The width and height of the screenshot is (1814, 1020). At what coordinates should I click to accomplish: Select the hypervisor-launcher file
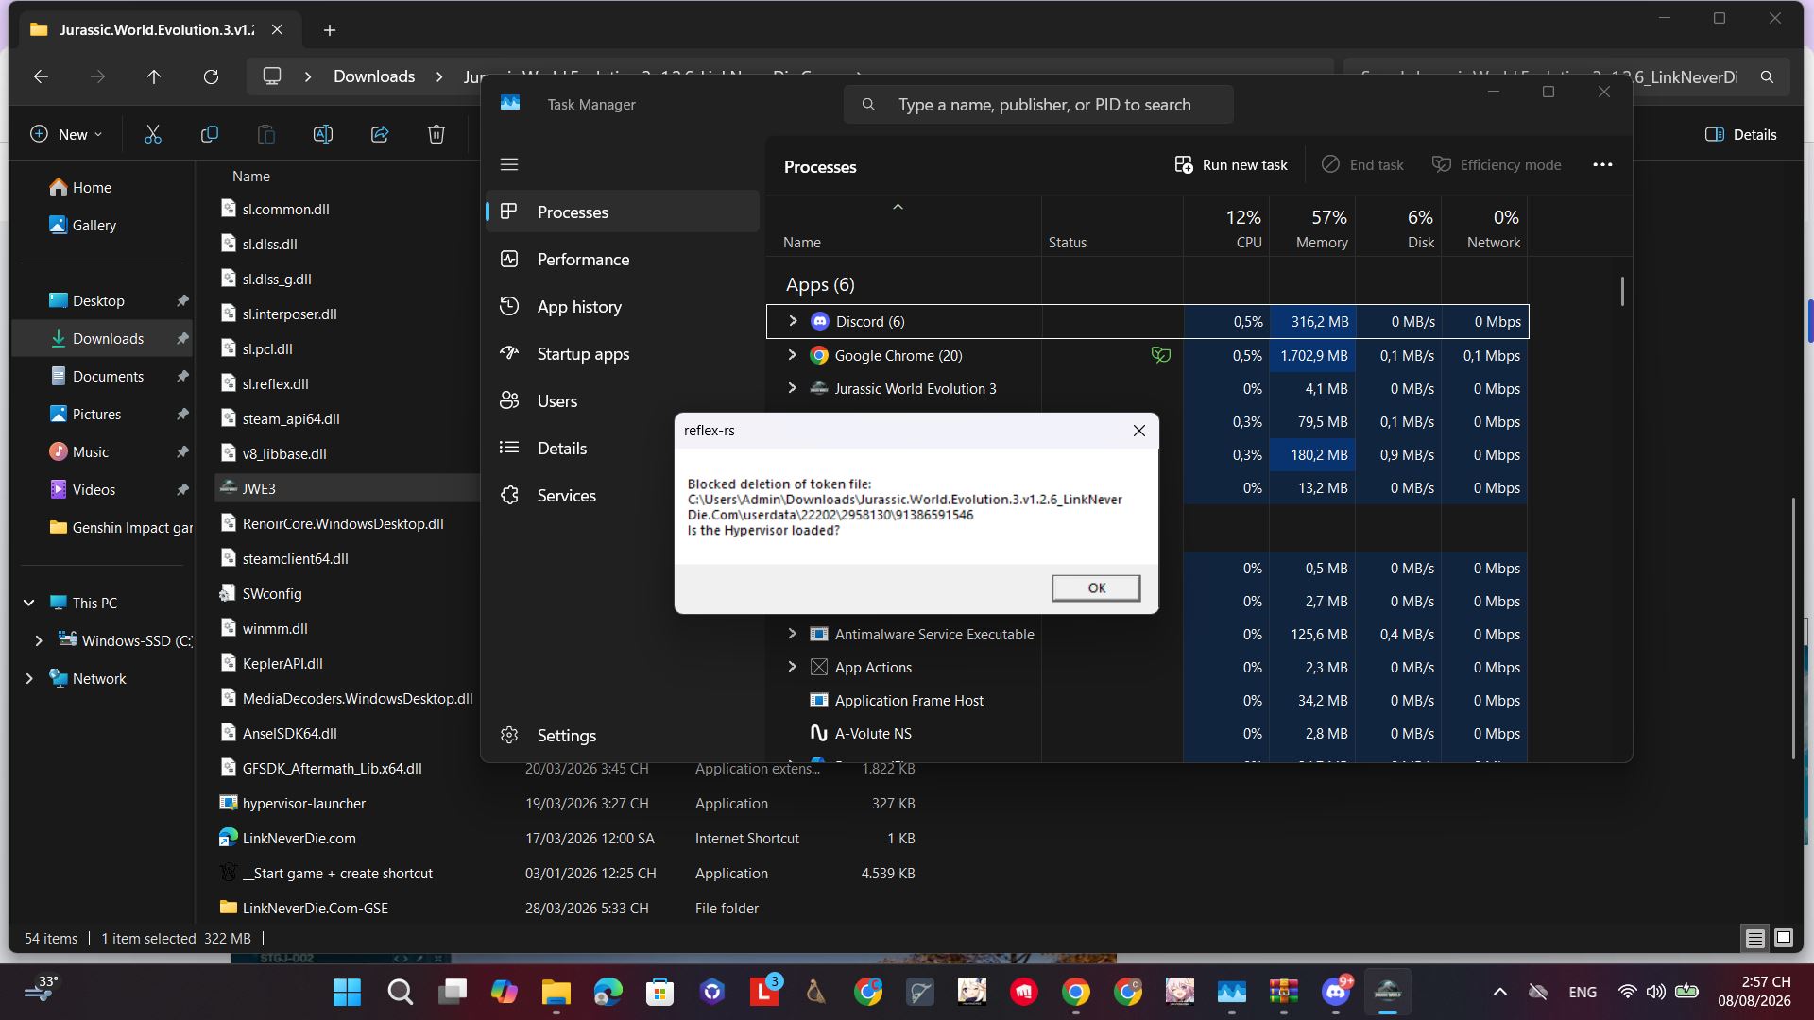pyautogui.click(x=303, y=804)
